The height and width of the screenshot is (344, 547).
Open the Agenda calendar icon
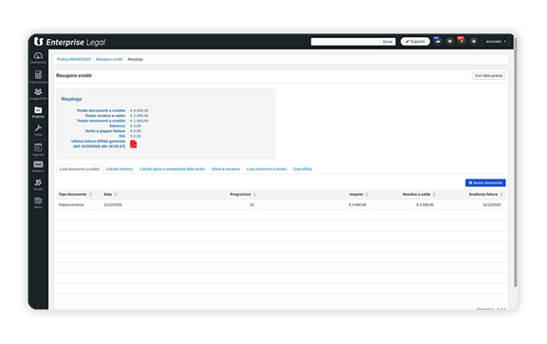(x=38, y=147)
